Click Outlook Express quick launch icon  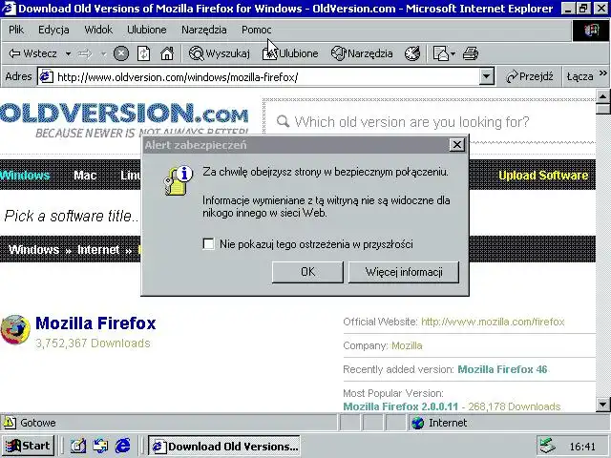coord(100,446)
